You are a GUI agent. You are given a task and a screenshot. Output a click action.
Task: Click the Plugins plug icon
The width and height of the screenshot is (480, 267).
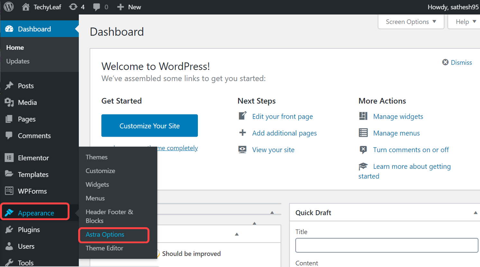tap(9, 229)
